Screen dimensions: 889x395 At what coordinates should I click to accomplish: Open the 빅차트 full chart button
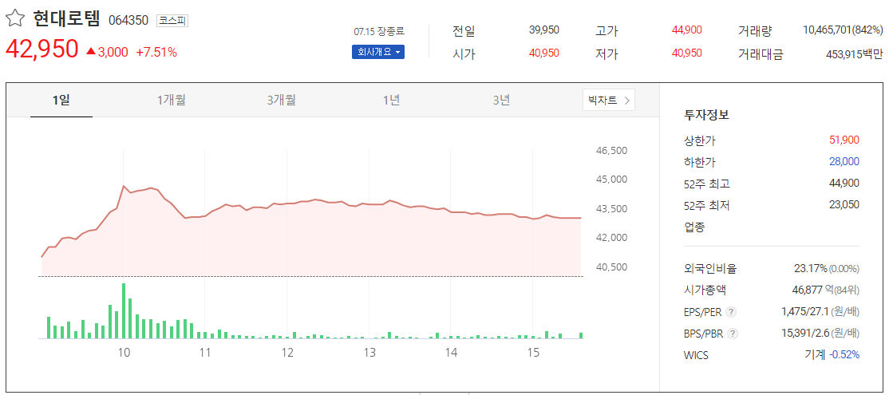(x=608, y=101)
